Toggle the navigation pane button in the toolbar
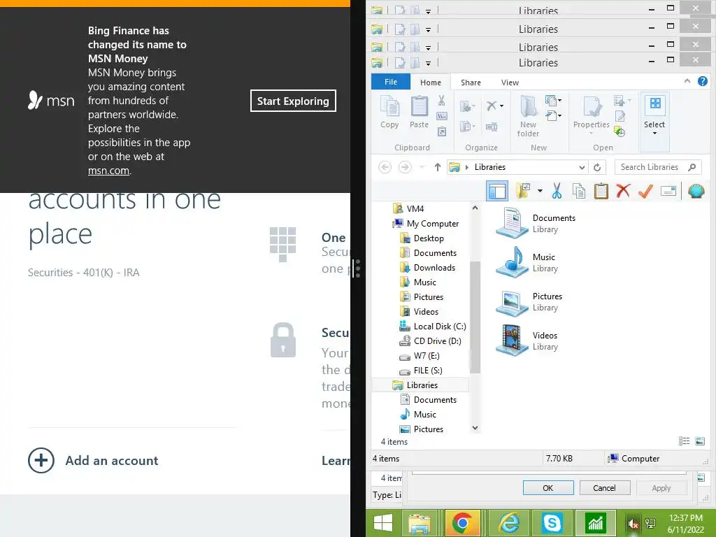The width and height of the screenshot is (716, 537). click(497, 191)
